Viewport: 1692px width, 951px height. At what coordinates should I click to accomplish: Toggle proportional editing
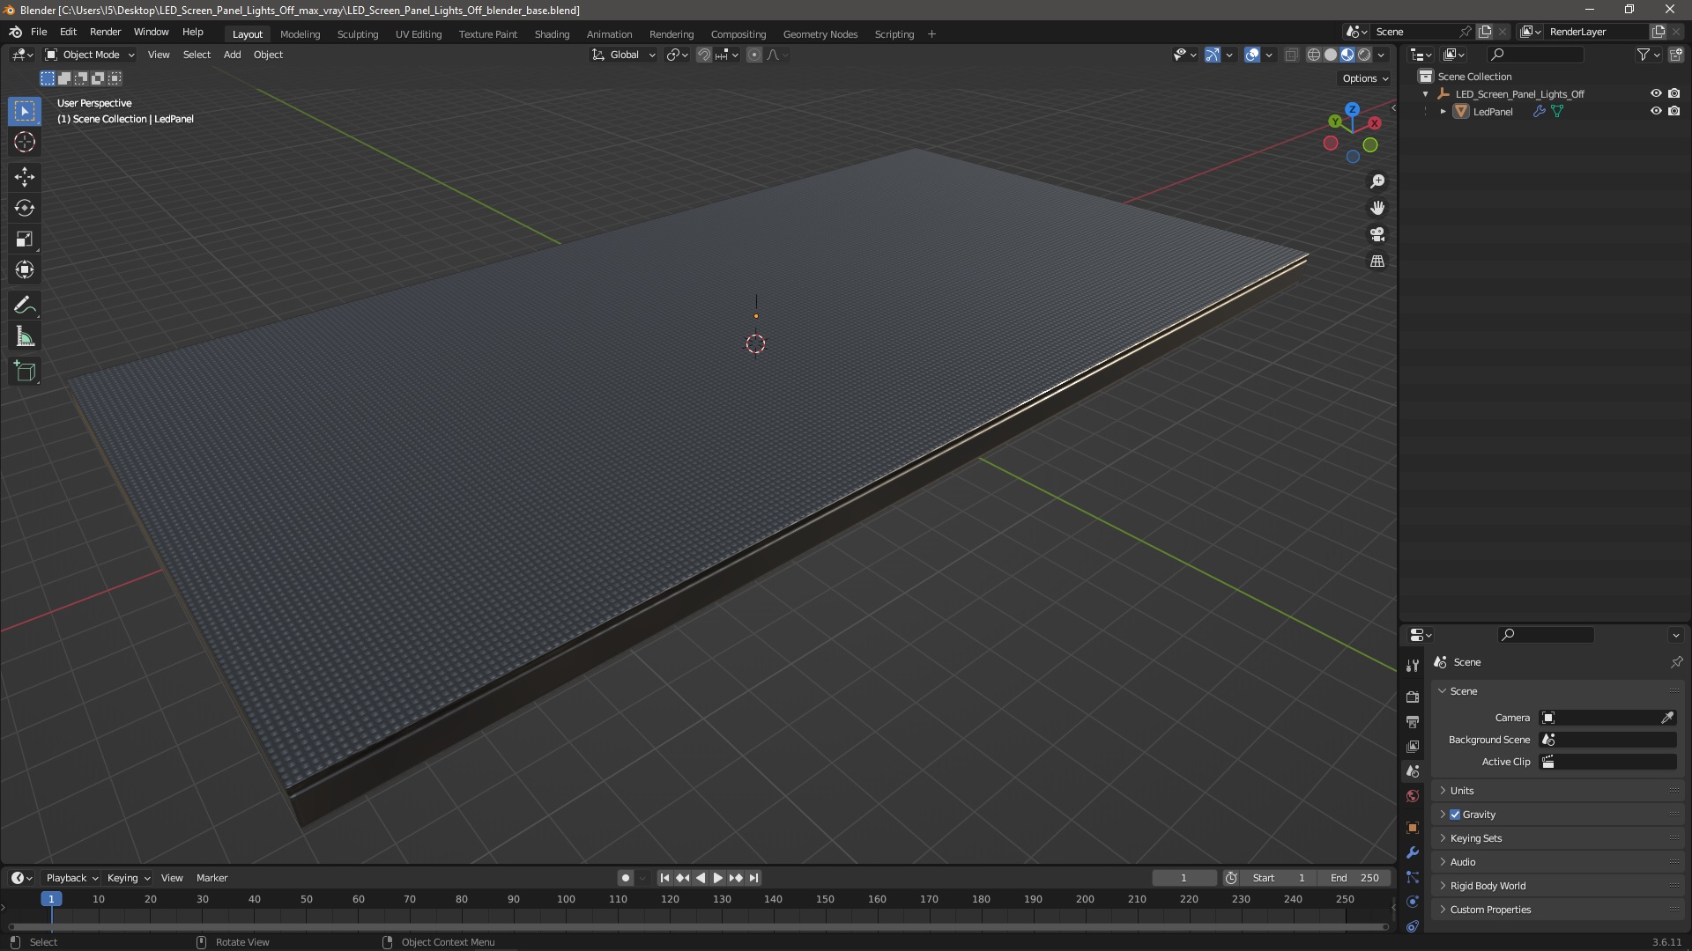point(754,55)
